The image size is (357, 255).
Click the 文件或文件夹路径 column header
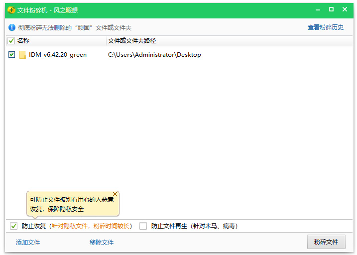(132, 41)
